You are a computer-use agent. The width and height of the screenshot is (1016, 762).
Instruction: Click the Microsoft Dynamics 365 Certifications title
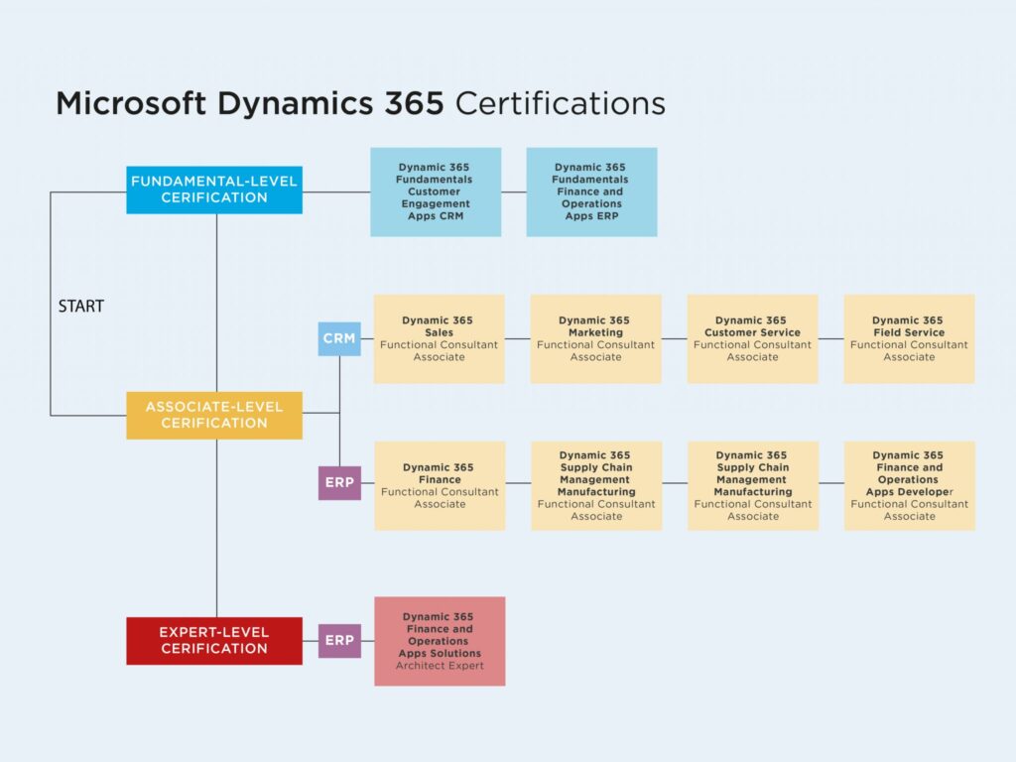point(362,103)
